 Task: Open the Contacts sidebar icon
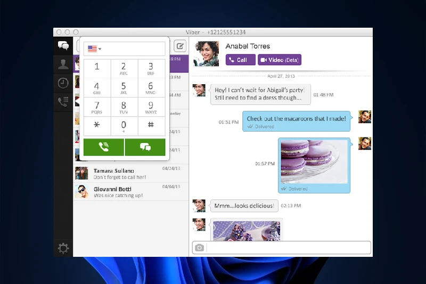point(63,64)
